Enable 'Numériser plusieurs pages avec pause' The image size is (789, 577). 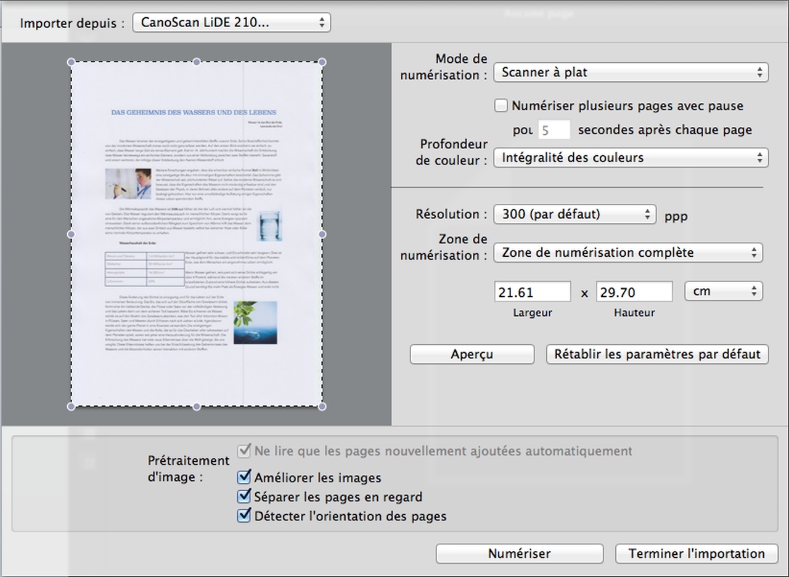[501, 106]
